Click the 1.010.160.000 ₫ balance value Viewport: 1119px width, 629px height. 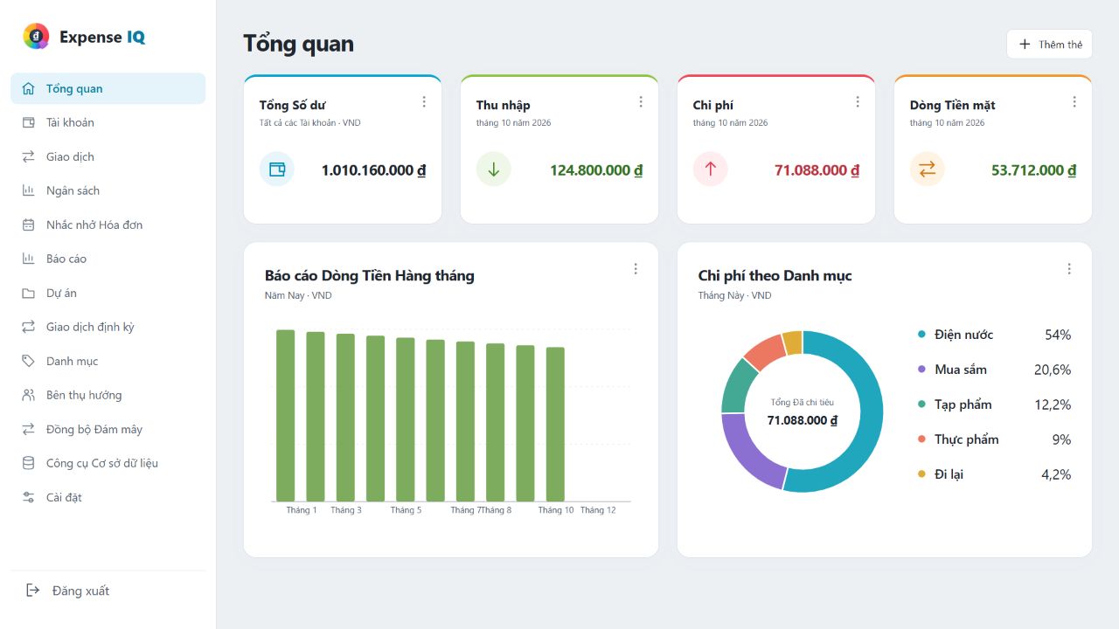tap(373, 170)
